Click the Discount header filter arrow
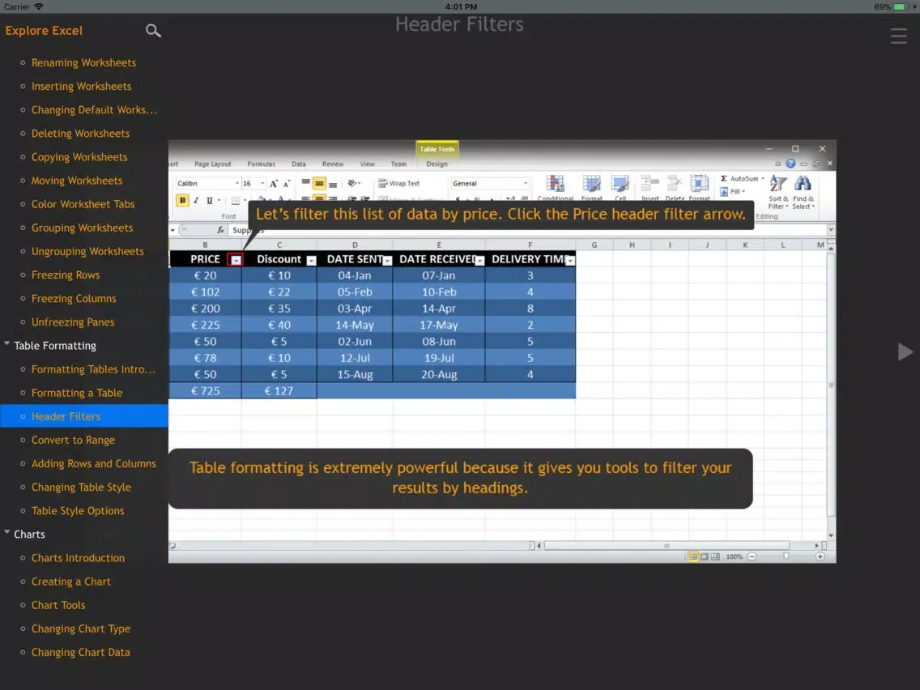Viewport: 920px width, 690px height. coord(311,261)
